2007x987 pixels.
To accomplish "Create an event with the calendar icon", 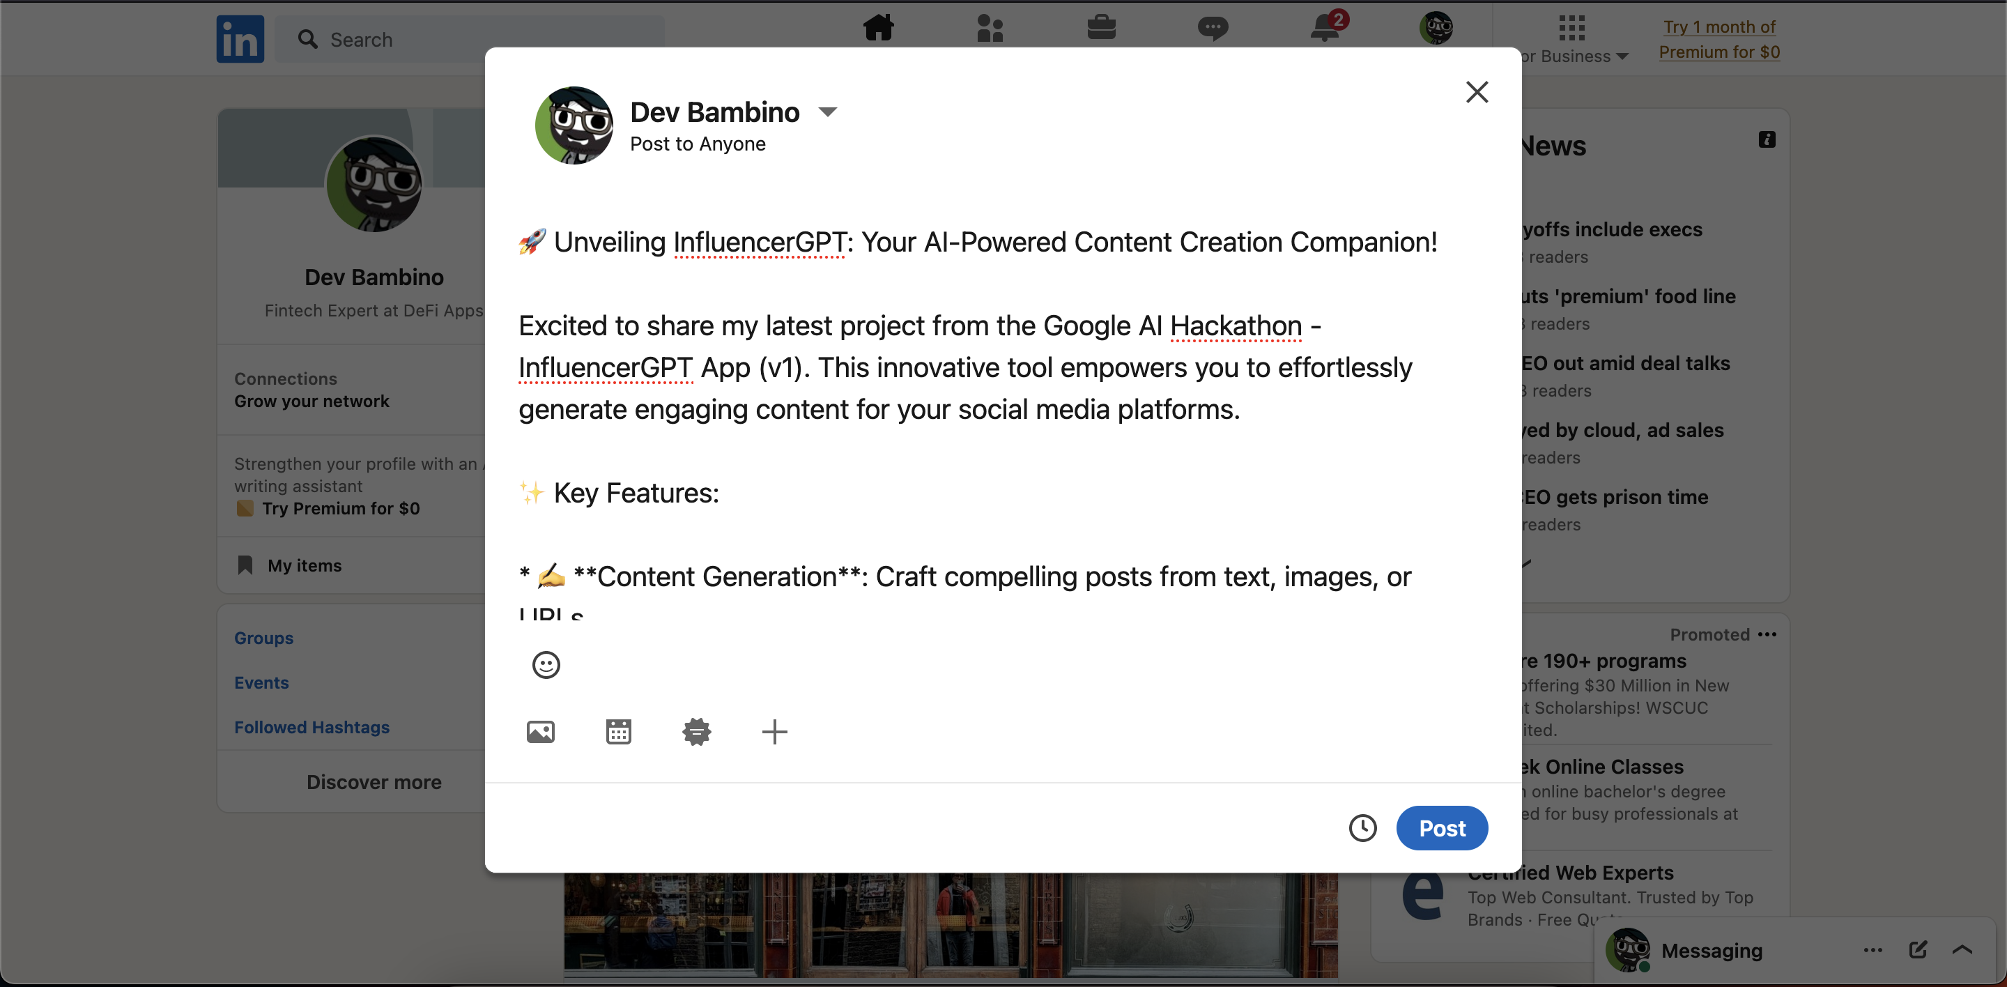I will [619, 731].
